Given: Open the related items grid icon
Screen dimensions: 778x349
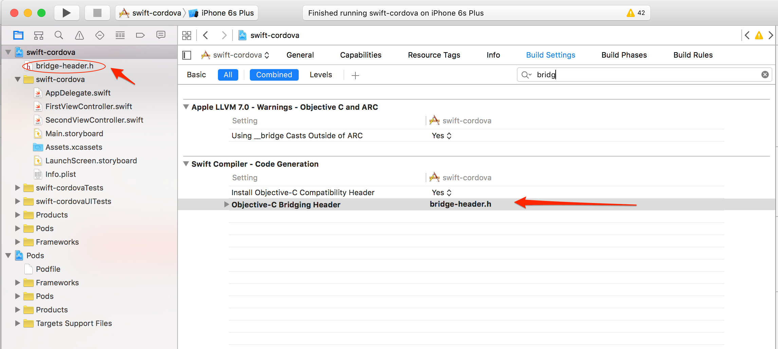Looking at the screenshot, I should (187, 35).
